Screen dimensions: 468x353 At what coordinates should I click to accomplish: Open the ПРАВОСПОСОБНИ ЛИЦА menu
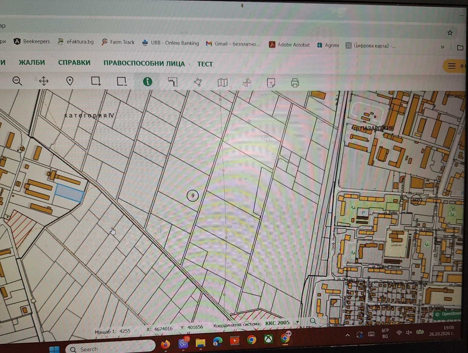(x=144, y=63)
